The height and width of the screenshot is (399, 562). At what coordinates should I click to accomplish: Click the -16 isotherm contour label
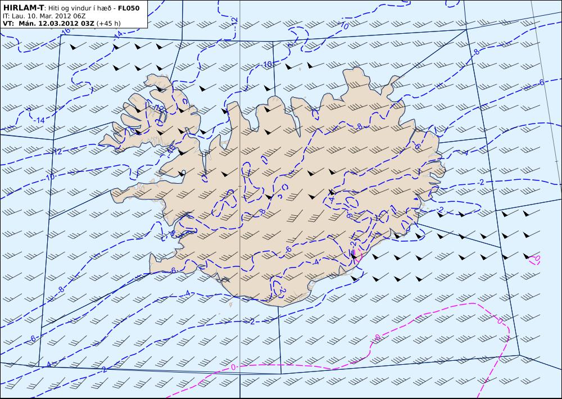(66, 30)
